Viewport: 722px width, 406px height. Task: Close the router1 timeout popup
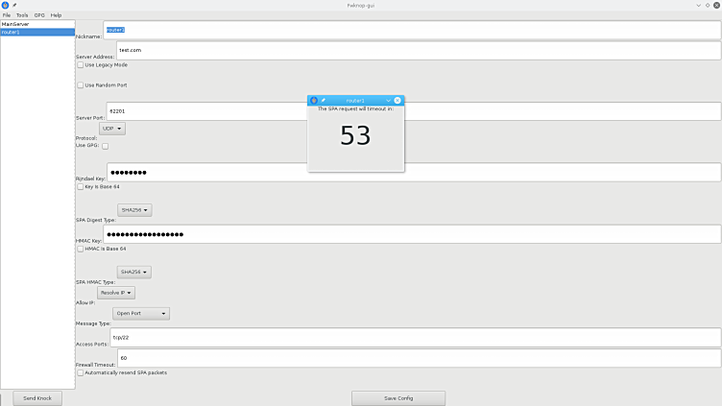397,100
